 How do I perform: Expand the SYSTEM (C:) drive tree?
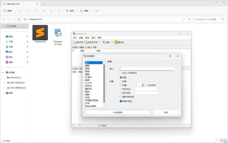(x=4, y=77)
